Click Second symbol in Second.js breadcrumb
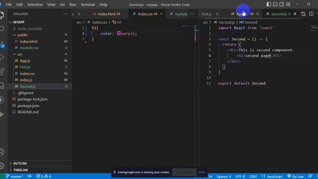This screenshot has width=318, height=179. (x=248, y=22)
